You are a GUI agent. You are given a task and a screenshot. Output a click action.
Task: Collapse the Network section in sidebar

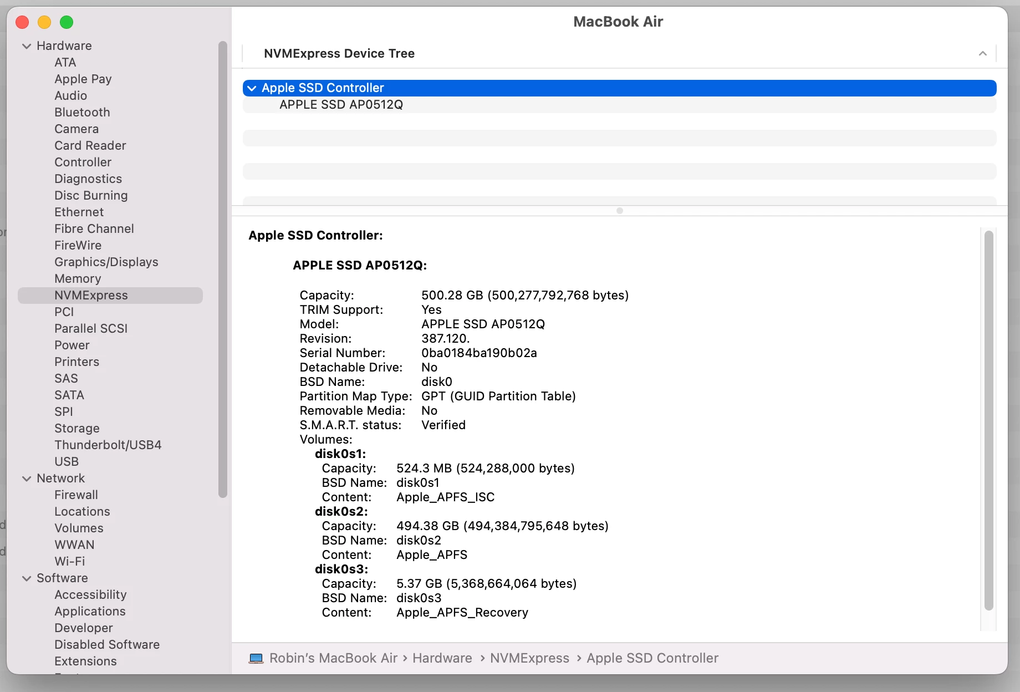coord(27,479)
